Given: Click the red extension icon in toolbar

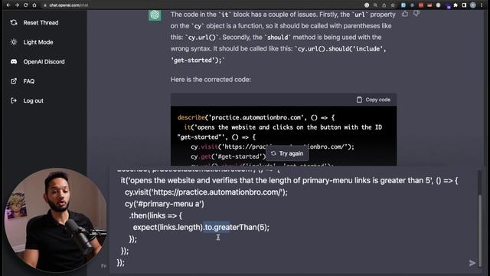Looking at the screenshot, I should coord(421,5).
